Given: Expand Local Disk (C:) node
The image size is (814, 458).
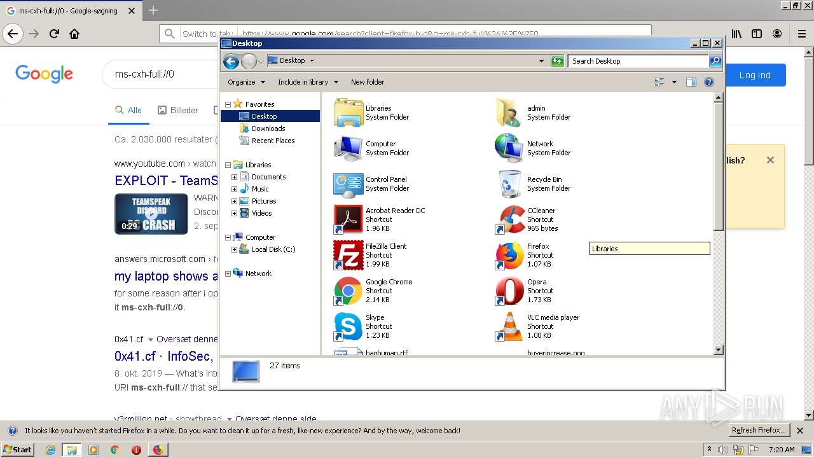Looking at the screenshot, I should click(234, 249).
